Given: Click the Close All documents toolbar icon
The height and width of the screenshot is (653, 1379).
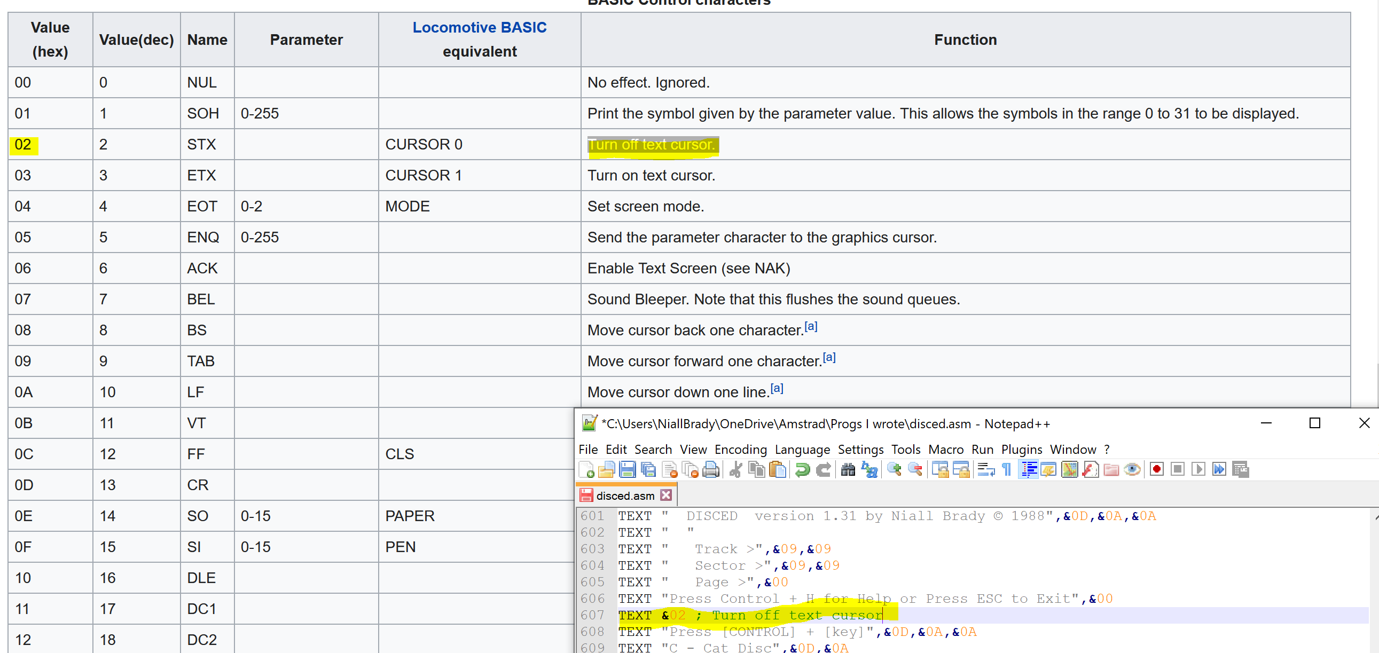Looking at the screenshot, I should 691,470.
